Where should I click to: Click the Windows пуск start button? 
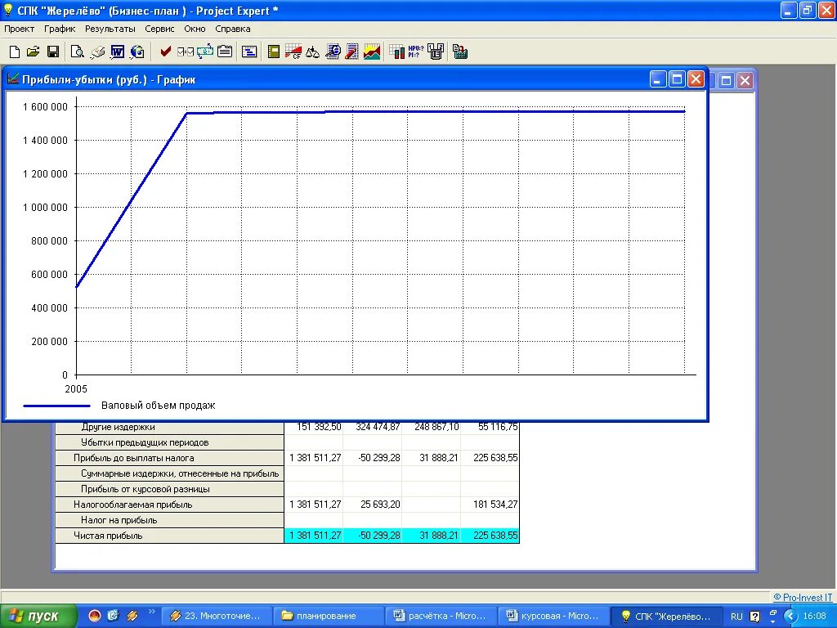click(x=38, y=616)
